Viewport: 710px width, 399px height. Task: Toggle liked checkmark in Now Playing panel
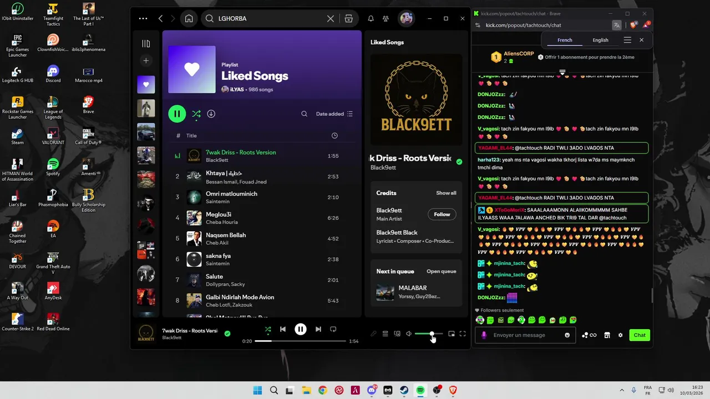pos(459,162)
